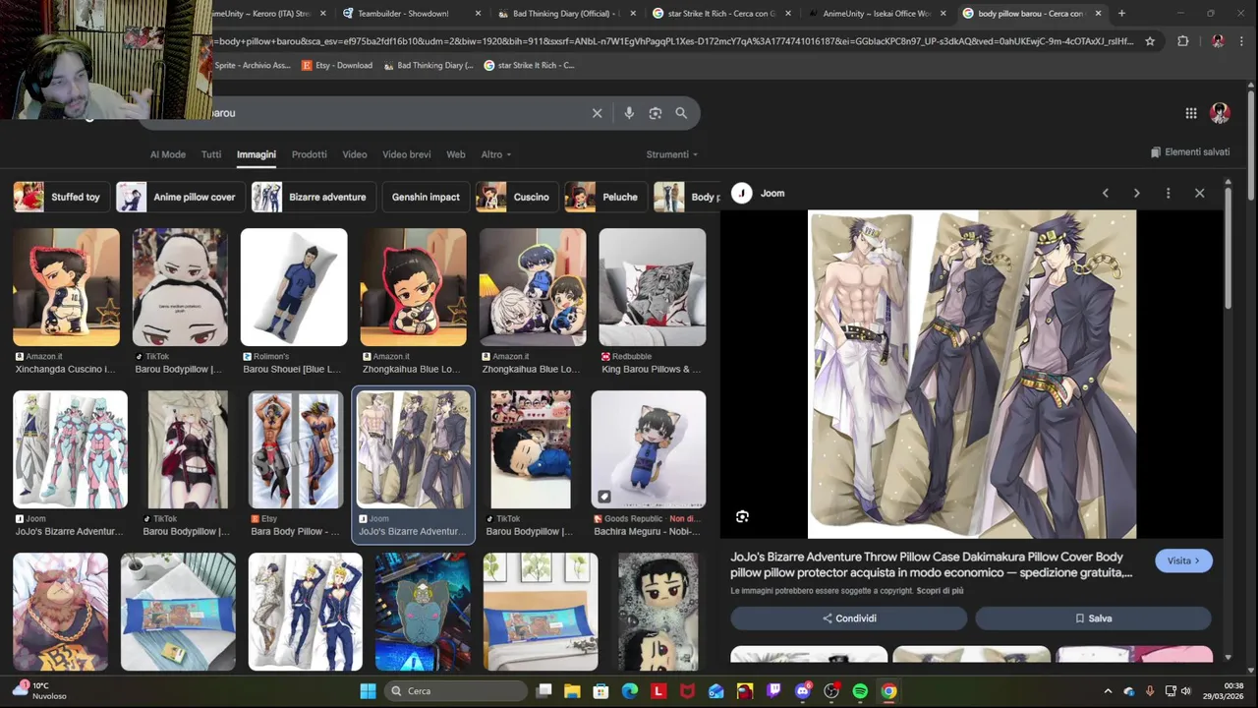
Task: Click the Salva button
Action: pos(1093,619)
